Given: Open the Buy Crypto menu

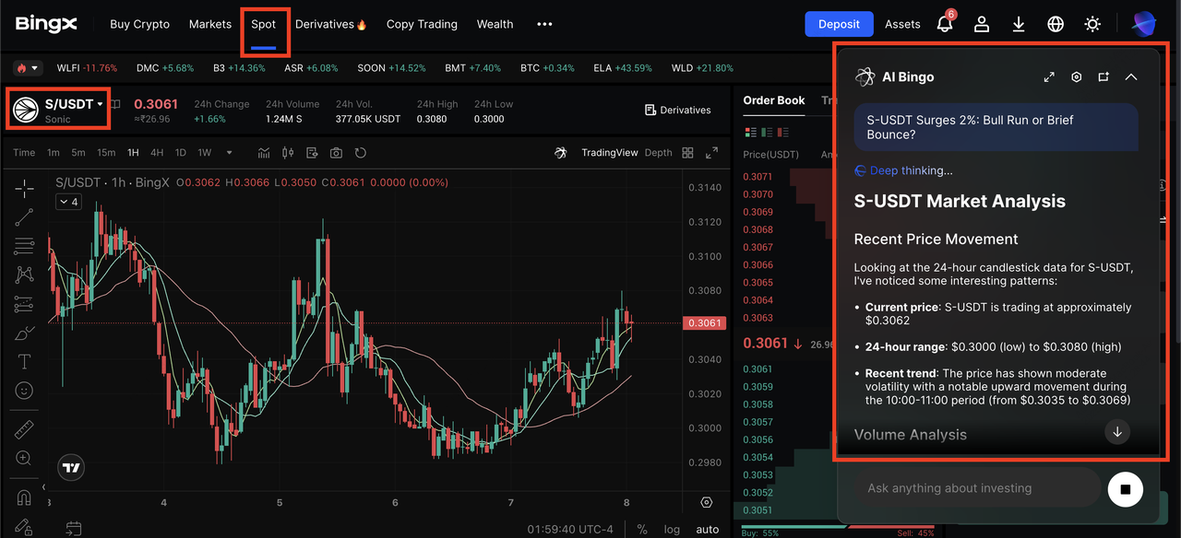Looking at the screenshot, I should click(x=139, y=24).
